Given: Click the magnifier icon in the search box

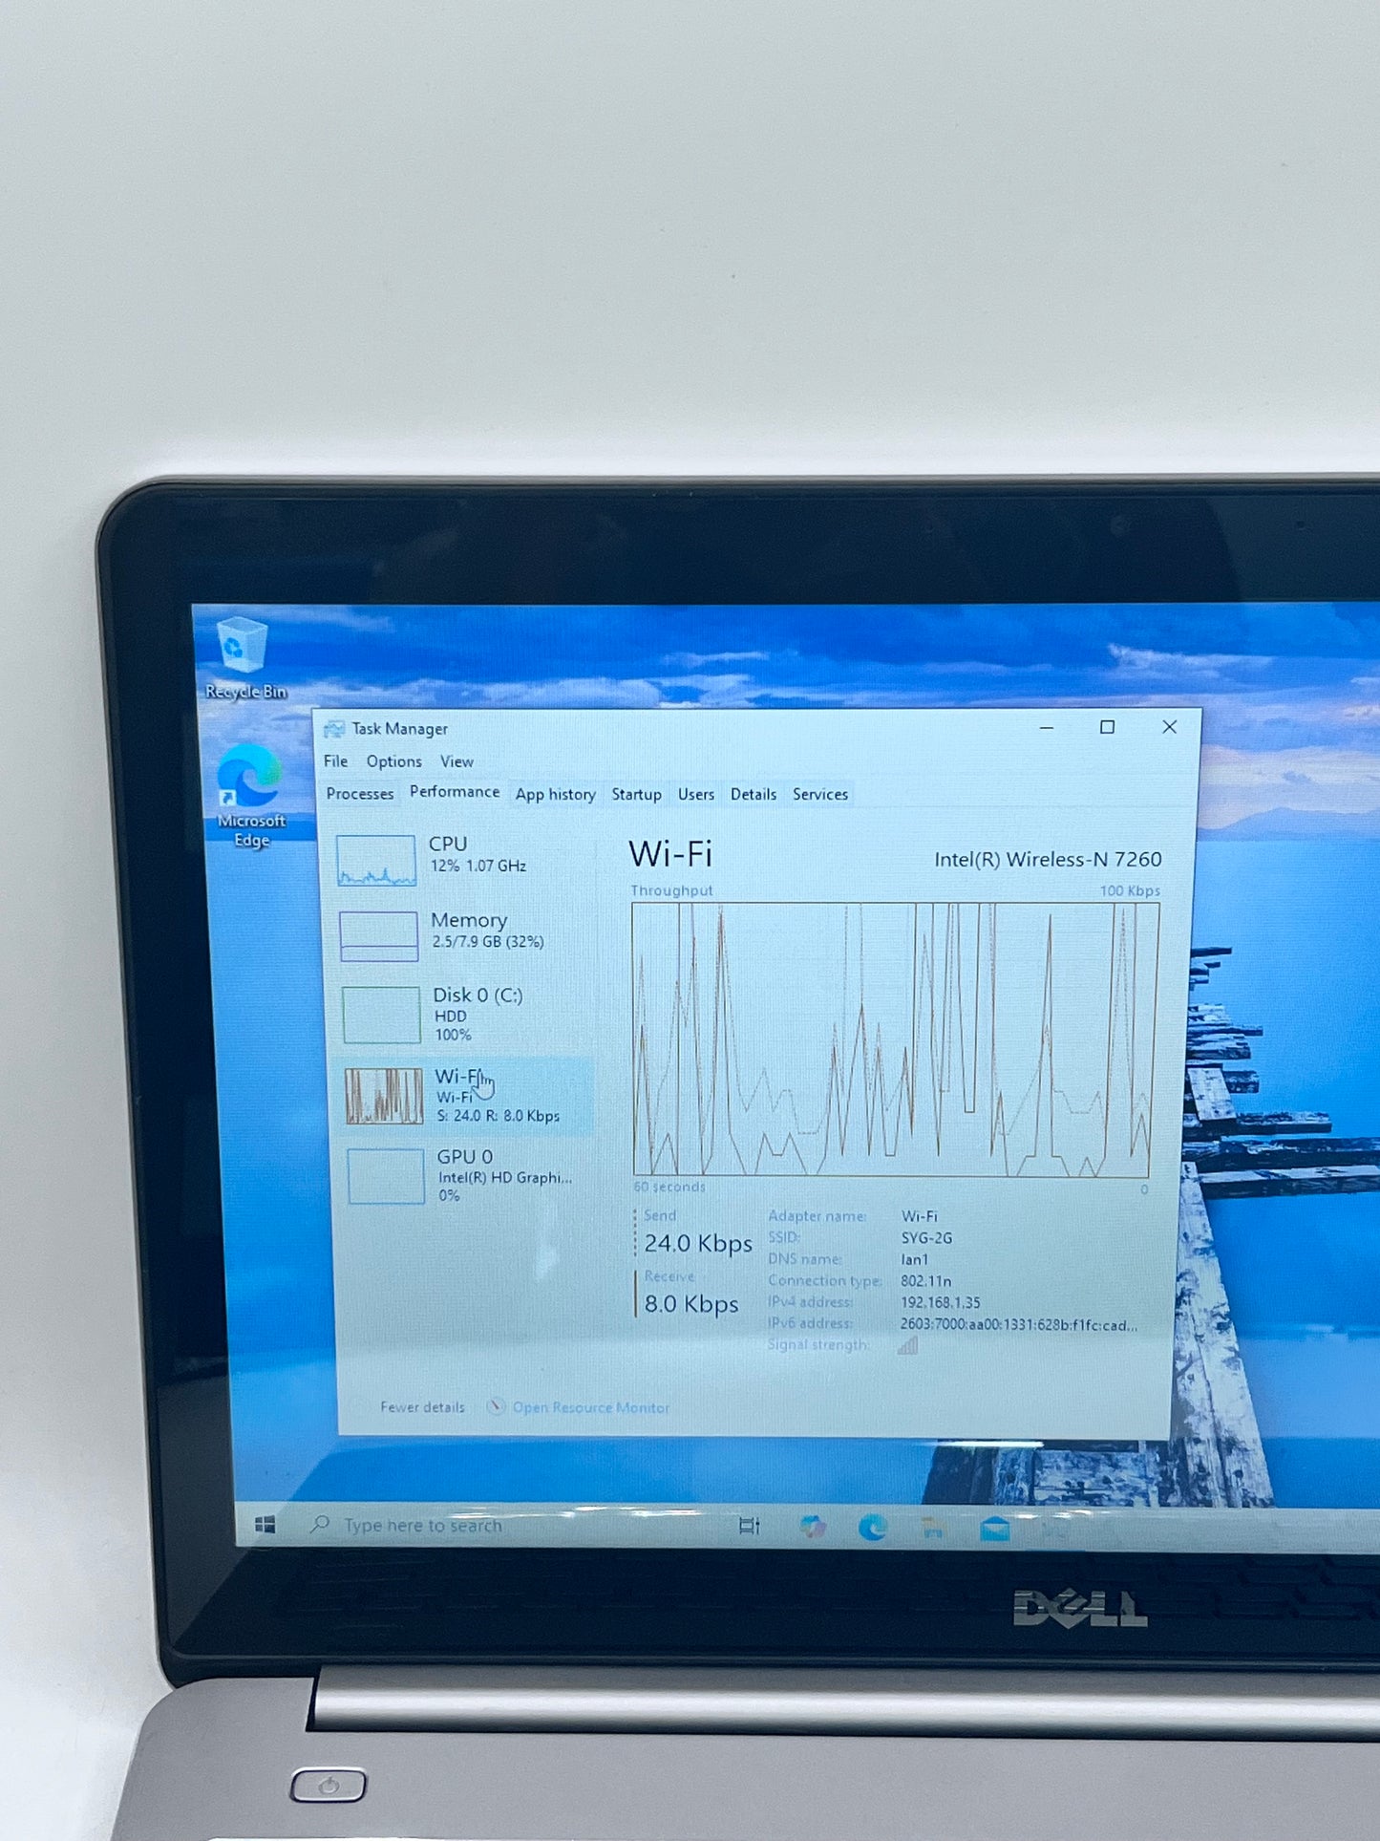Looking at the screenshot, I should coord(320,1525).
